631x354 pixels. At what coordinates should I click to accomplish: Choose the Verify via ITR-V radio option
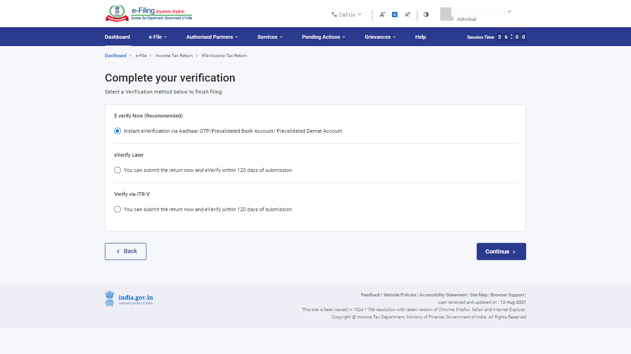pyautogui.click(x=117, y=209)
